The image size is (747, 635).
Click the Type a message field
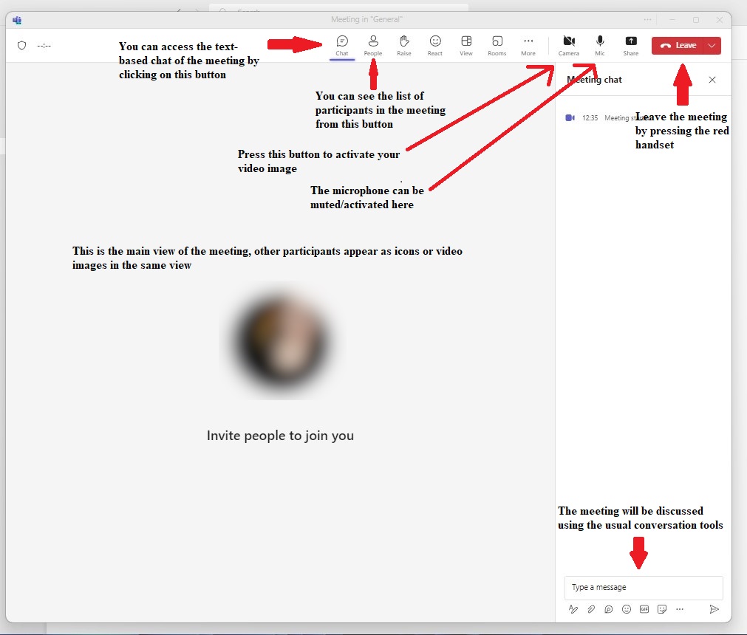pos(643,587)
